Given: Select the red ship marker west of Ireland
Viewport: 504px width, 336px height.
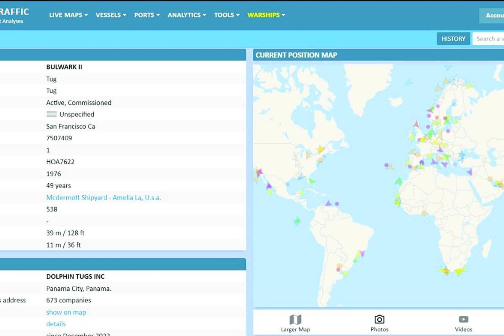Looking at the screenshot, I should pyautogui.click(x=416, y=124).
